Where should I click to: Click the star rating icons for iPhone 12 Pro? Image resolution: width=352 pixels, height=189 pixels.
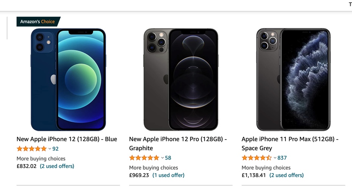tap(144, 158)
